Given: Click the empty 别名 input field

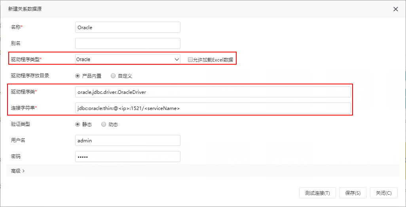Looking at the screenshot, I should (x=128, y=43).
